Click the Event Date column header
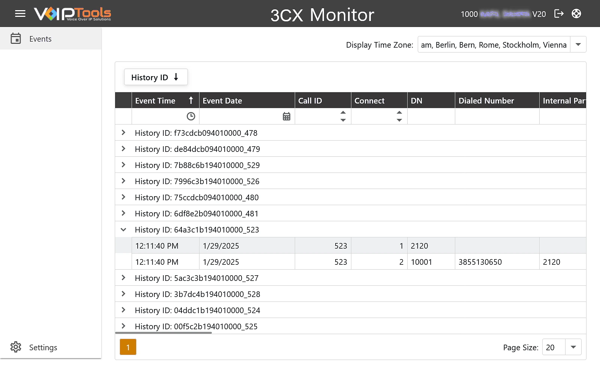Image resolution: width=600 pixels, height=369 pixels. pos(247,100)
